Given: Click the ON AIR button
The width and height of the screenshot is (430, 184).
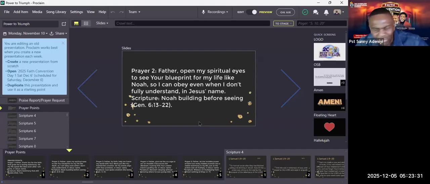Looking at the screenshot, I should [x=286, y=12].
